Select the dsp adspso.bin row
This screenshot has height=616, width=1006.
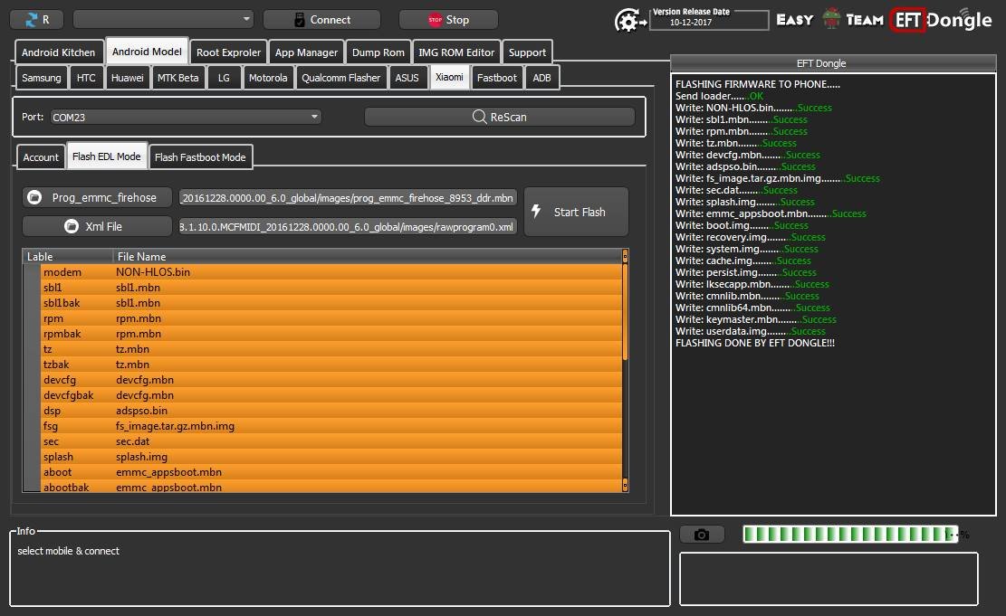click(x=331, y=411)
